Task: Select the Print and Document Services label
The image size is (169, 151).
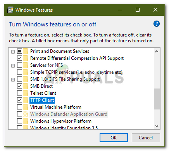Action: [x=60, y=51]
